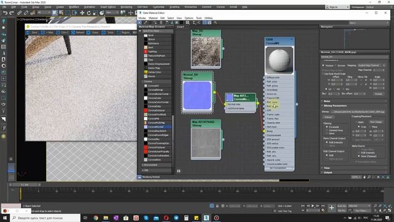This screenshot has height=222, width=394.
Task: Click CoronaColor white swatch in browser
Action: click(x=146, y=98)
